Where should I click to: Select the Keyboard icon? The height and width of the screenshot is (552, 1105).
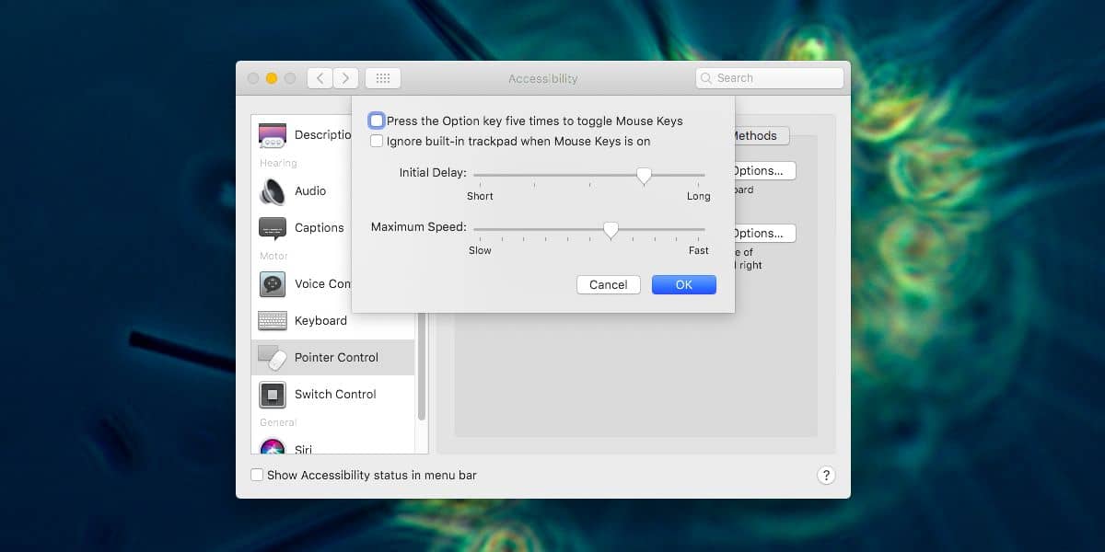point(273,321)
